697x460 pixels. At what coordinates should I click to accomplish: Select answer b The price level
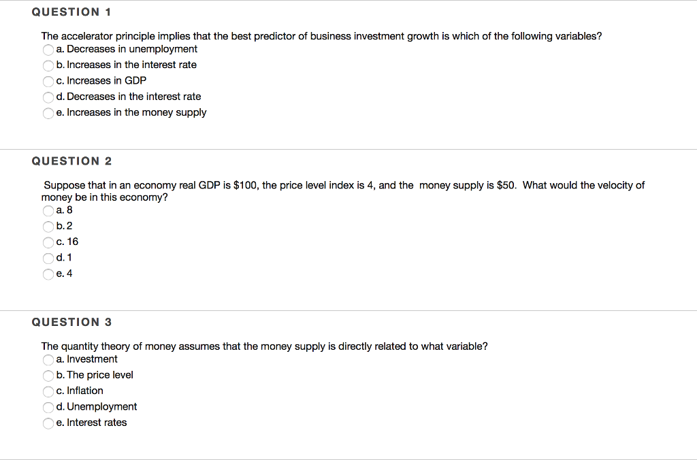48,375
